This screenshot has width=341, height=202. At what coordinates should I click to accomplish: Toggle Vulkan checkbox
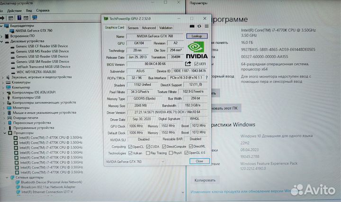pyautogui.click(x=130, y=153)
